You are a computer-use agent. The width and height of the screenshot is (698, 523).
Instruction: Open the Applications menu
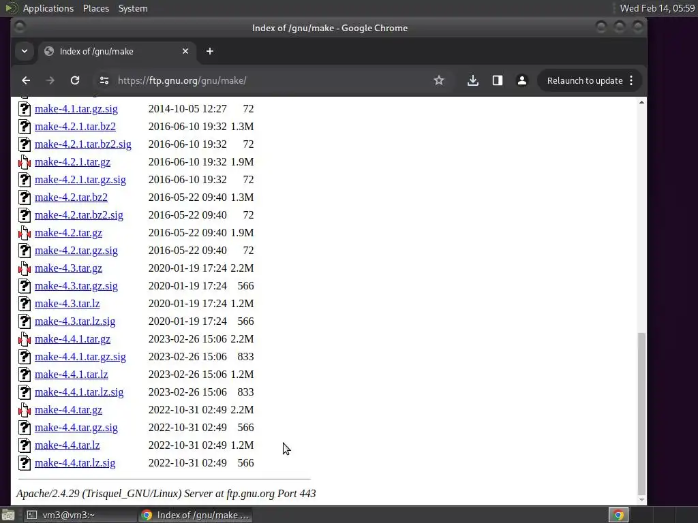(x=48, y=8)
